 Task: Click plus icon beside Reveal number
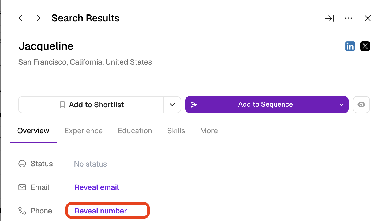[x=135, y=211]
